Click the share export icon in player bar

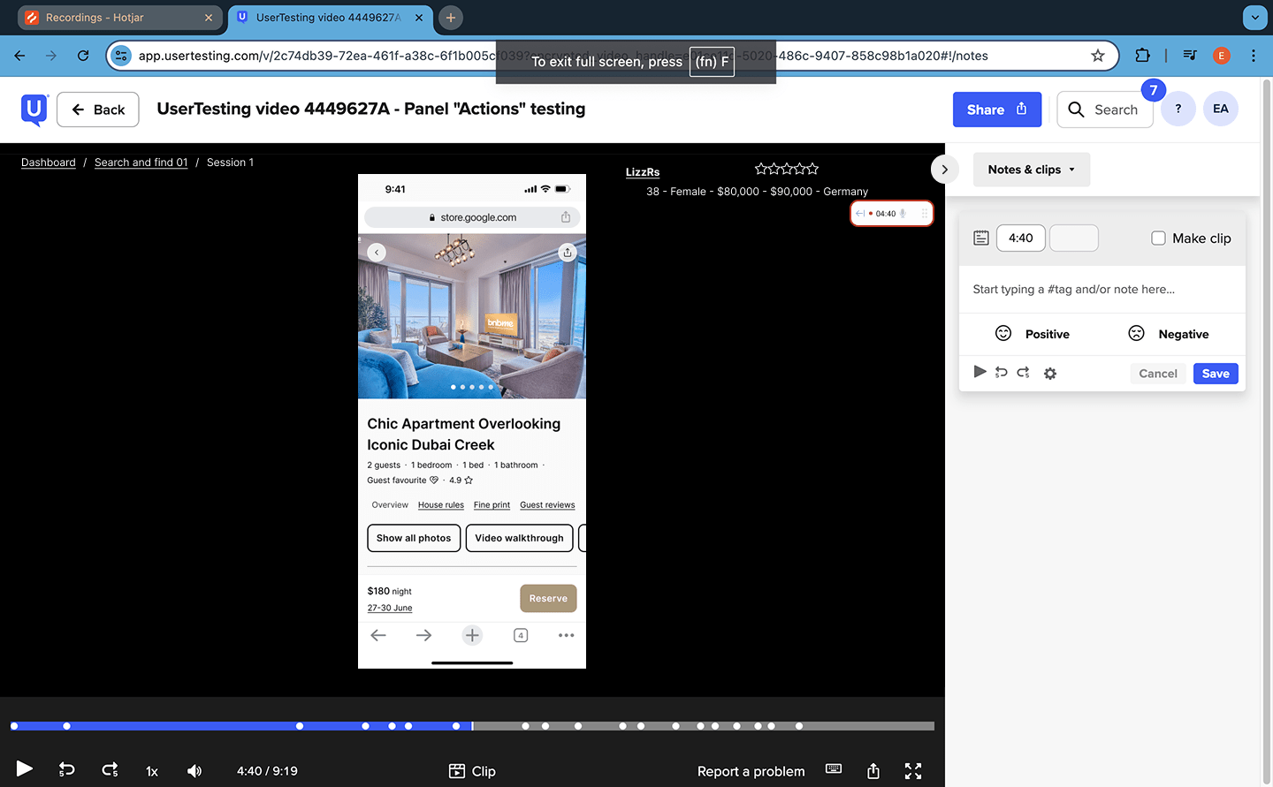873,771
